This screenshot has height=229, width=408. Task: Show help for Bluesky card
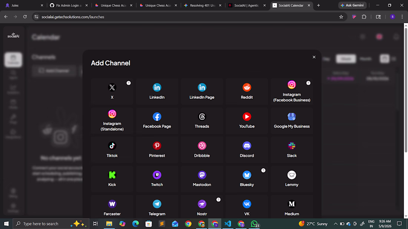coord(263,170)
